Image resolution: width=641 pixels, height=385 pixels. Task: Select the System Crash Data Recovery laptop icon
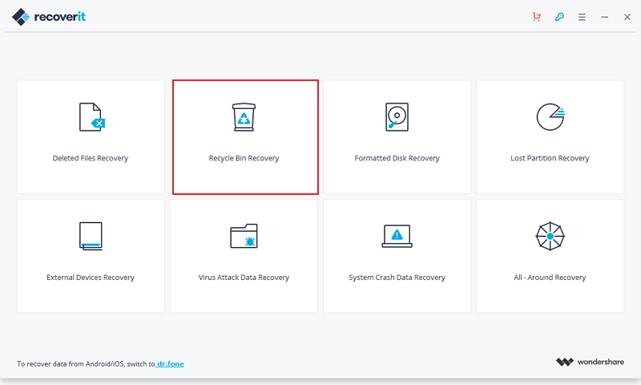[397, 236]
